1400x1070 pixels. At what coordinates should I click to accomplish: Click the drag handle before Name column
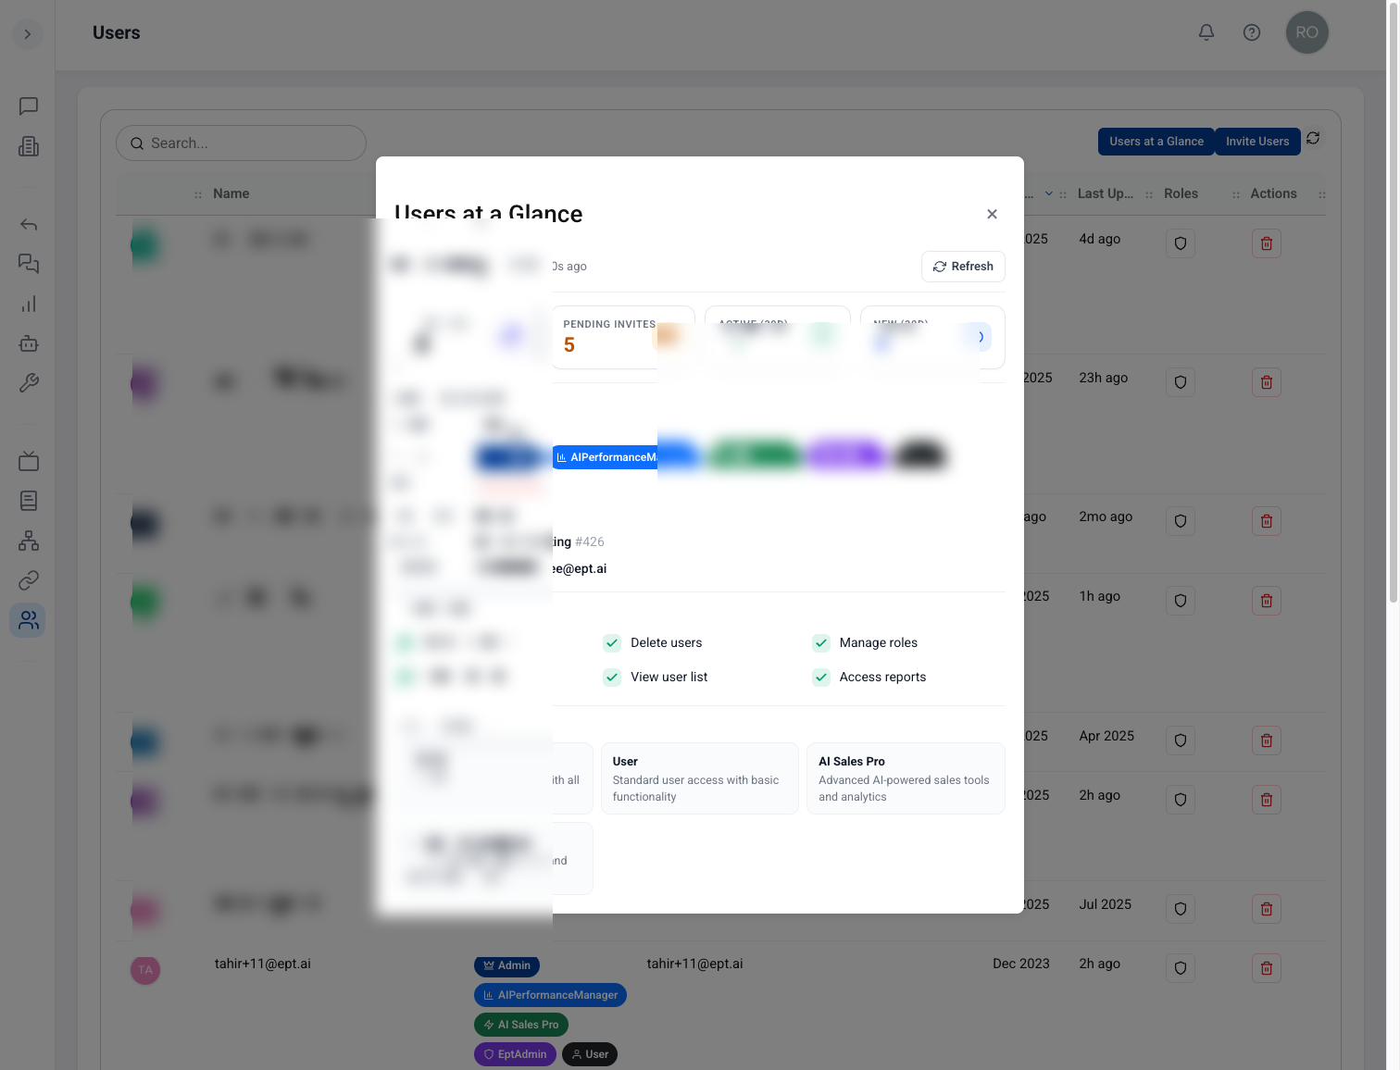(198, 194)
